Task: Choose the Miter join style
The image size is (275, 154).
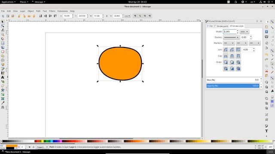Action: 238,50
